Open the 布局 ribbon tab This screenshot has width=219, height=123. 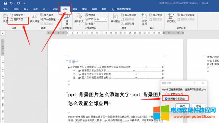(55, 9)
